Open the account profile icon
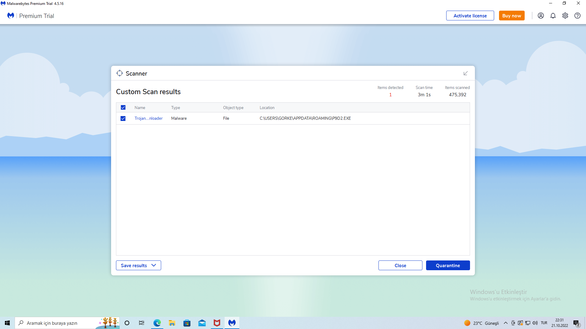Screen dimensions: 586x329 (x=541, y=16)
